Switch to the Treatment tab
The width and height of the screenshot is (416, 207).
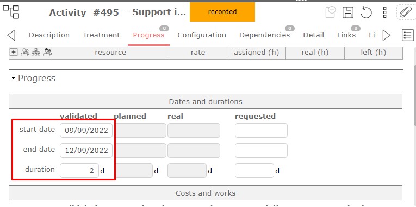pyautogui.click(x=101, y=35)
